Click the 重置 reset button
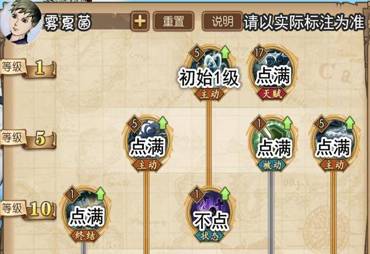 click(173, 21)
